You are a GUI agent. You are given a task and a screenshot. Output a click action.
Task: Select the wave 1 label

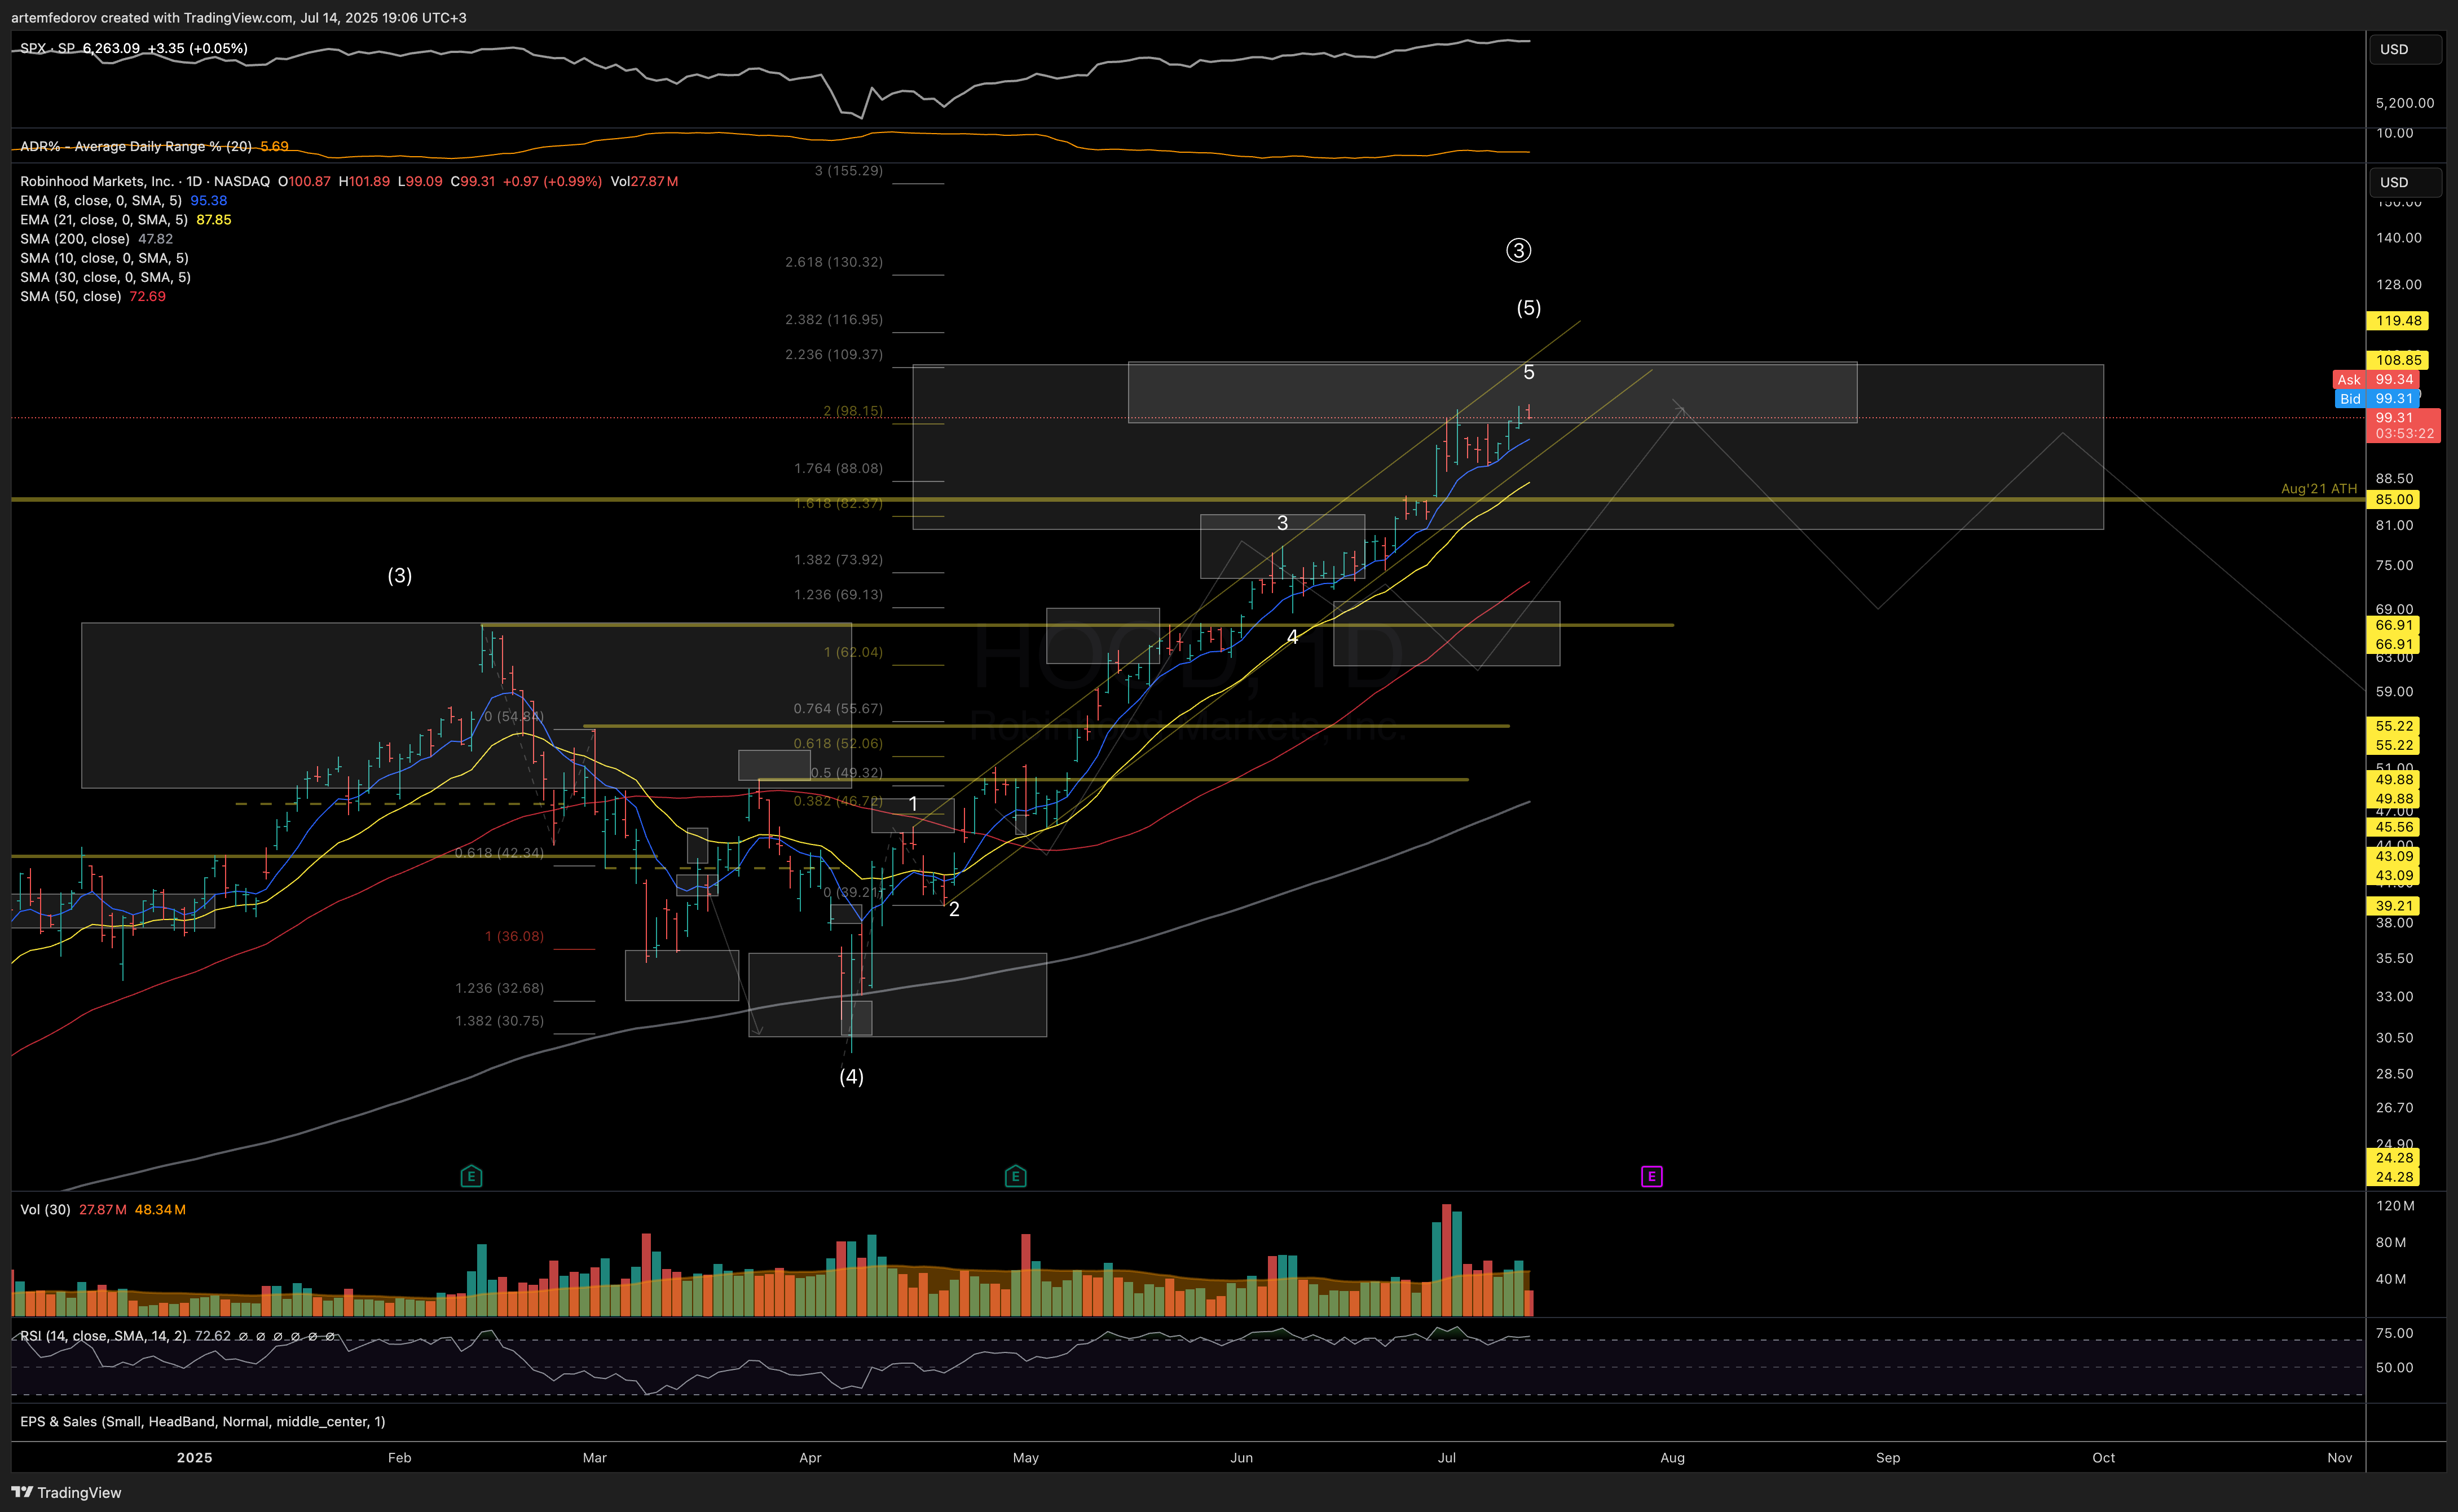(913, 804)
